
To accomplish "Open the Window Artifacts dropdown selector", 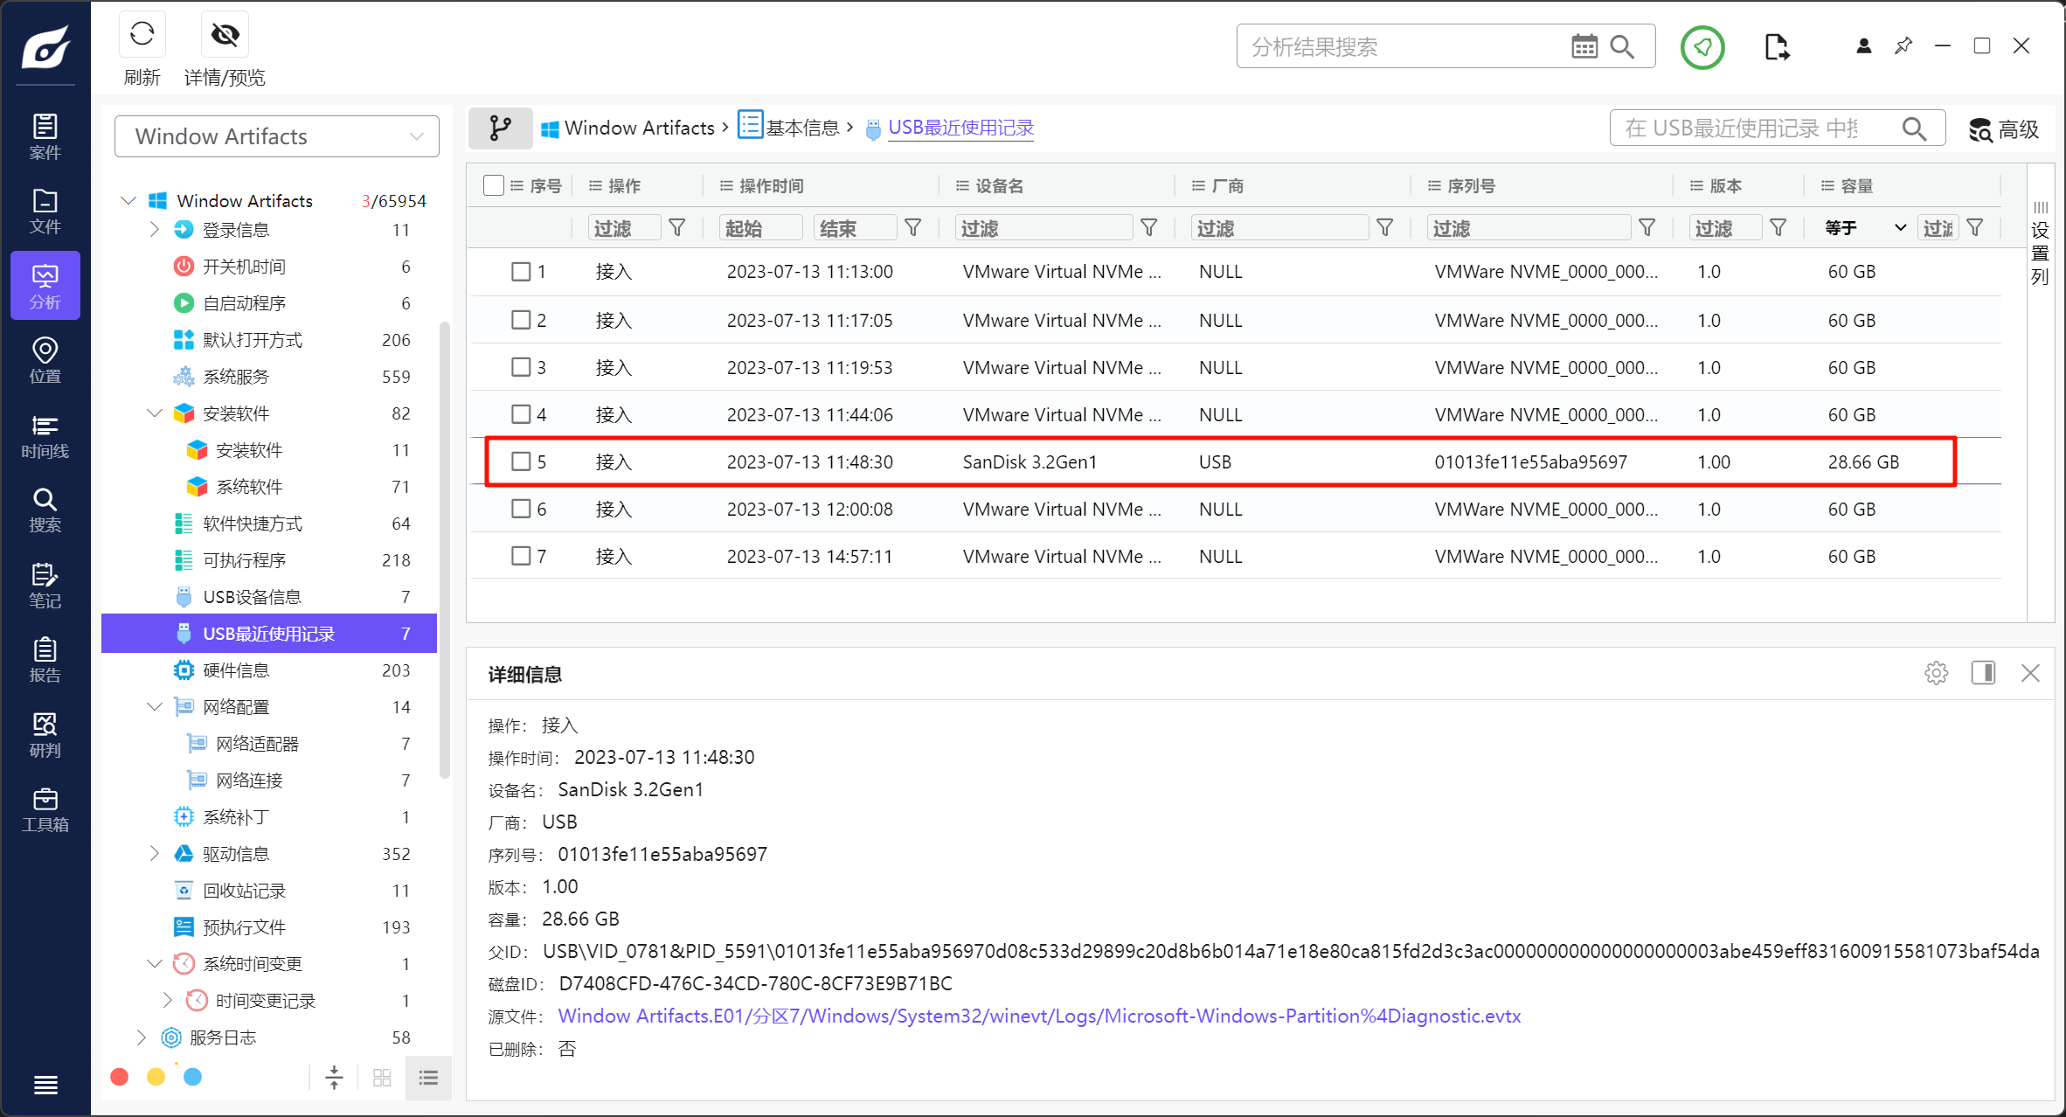I will [276, 136].
